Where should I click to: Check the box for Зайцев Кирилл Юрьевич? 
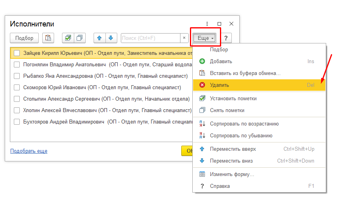point(17,53)
